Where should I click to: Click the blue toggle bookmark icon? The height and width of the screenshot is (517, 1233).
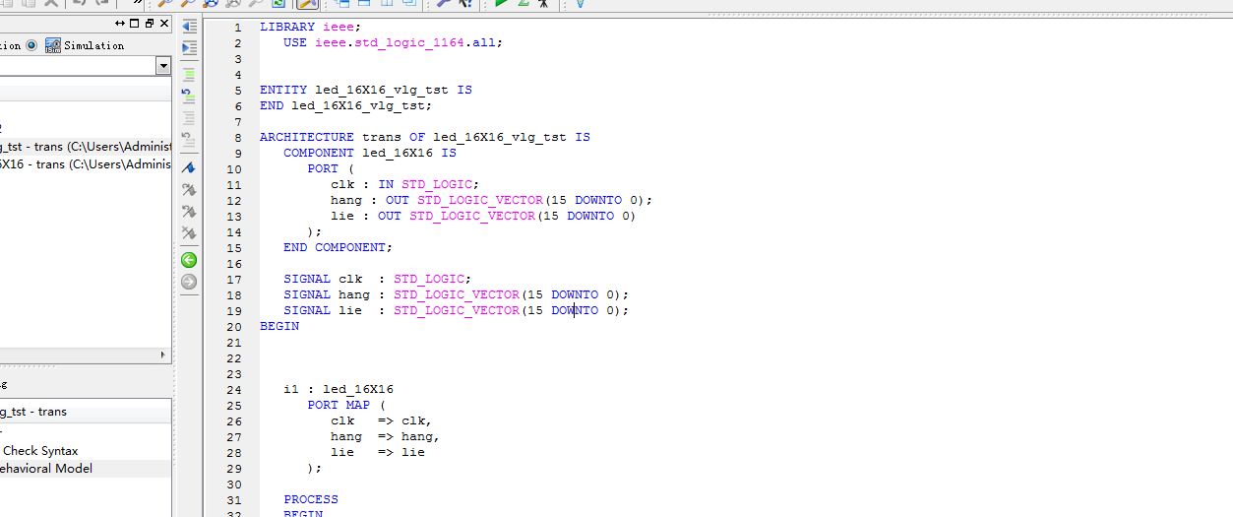coord(189,167)
